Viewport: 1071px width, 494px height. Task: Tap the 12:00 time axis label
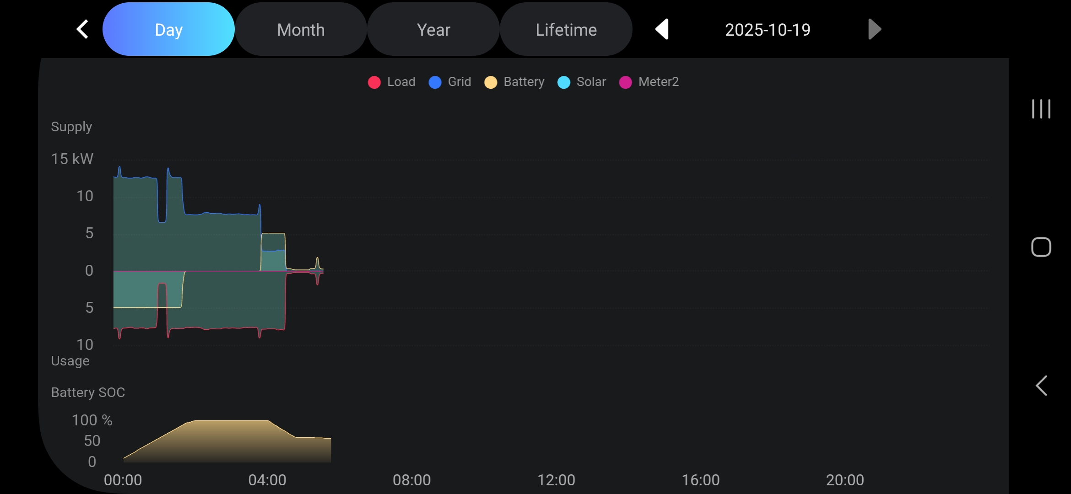[x=556, y=480]
